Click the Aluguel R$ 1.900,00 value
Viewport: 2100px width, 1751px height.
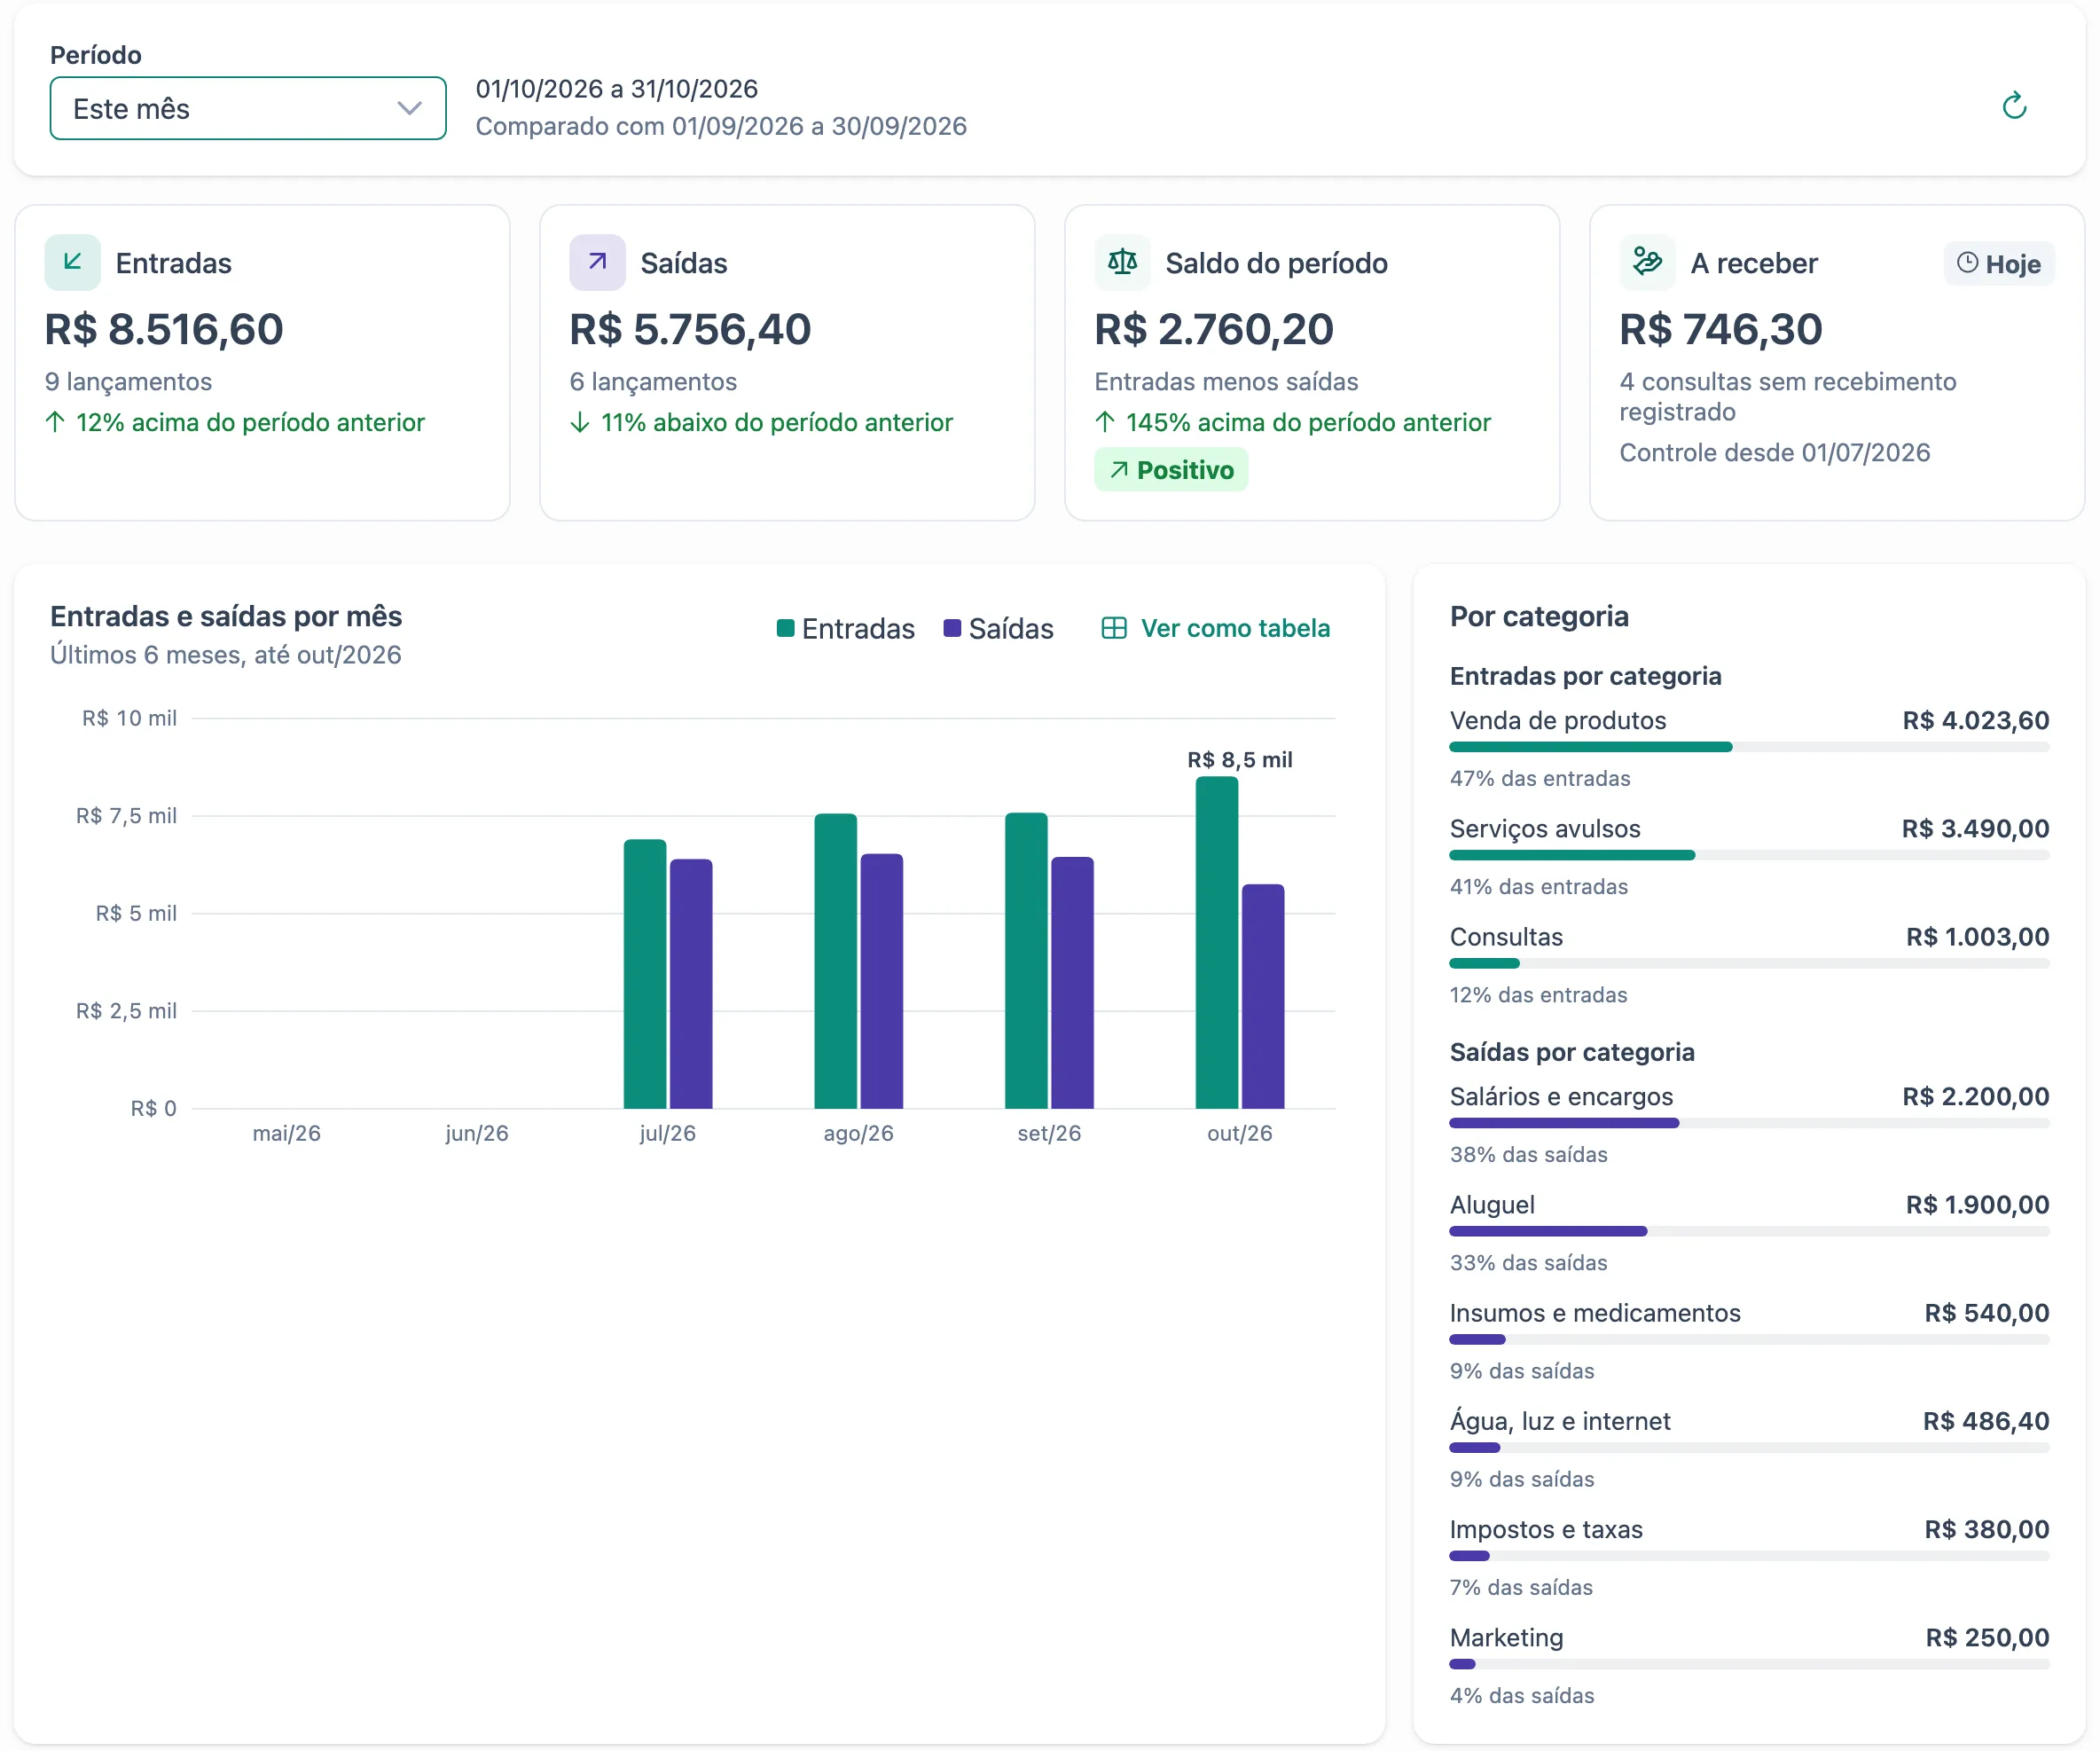point(1977,1205)
